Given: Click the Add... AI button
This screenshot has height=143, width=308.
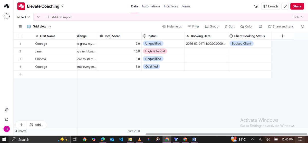Looking at the screenshot, I should (x=36, y=125).
